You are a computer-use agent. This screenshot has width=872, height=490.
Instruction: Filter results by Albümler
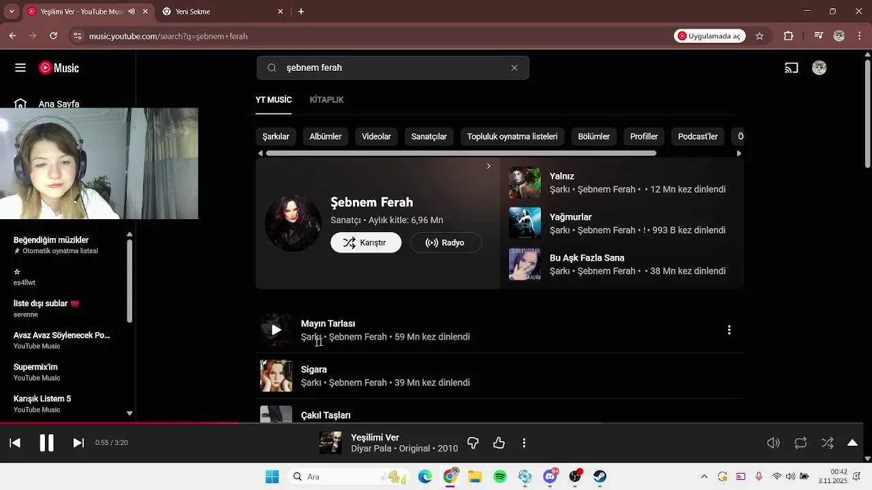326,137
